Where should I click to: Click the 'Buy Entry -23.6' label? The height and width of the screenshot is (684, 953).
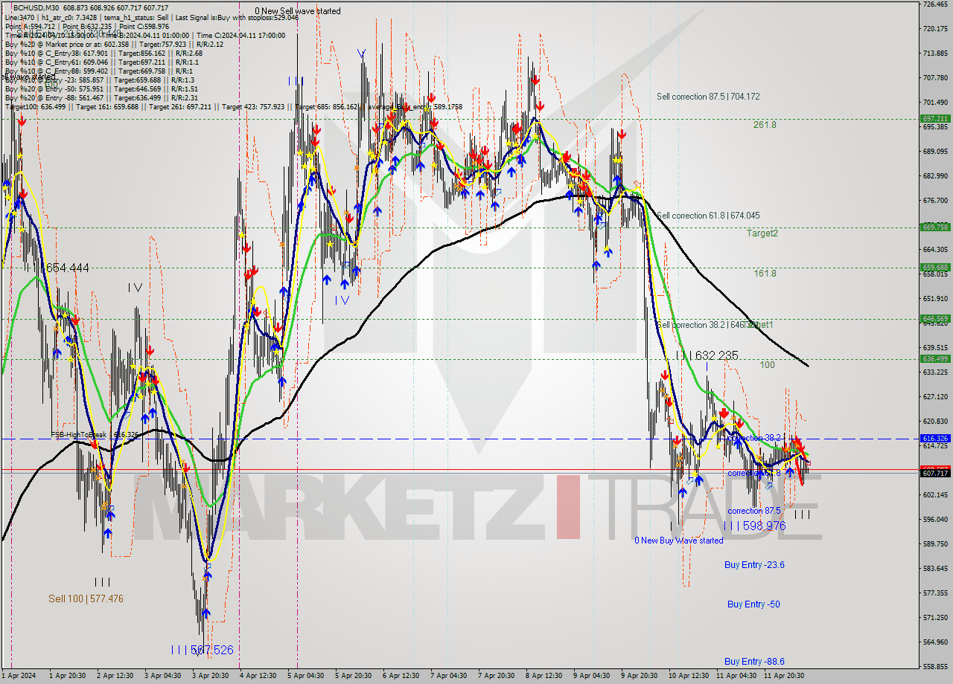754,565
